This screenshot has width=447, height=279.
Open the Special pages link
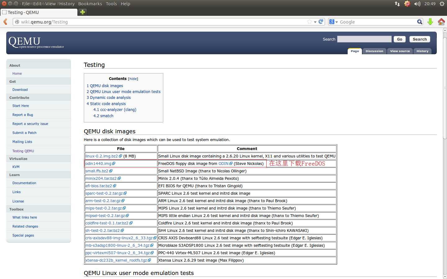(x=23, y=235)
